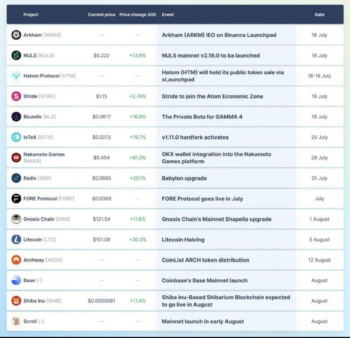Click the $0.0213 IoTeX price
Viewport: 350px width, 338px height.
[x=101, y=137]
